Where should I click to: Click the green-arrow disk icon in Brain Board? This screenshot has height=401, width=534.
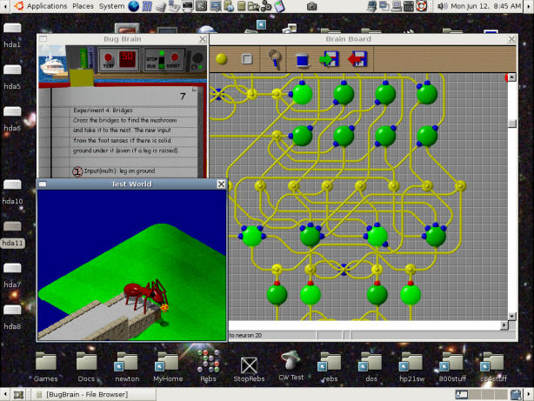click(x=329, y=59)
